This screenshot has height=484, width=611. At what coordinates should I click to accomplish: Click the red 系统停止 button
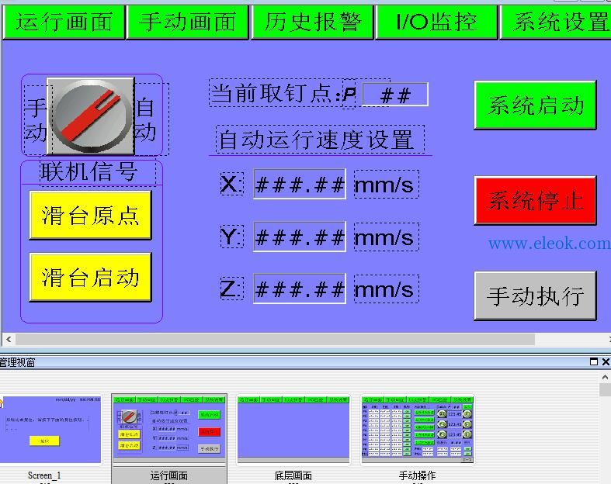tap(536, 201)
